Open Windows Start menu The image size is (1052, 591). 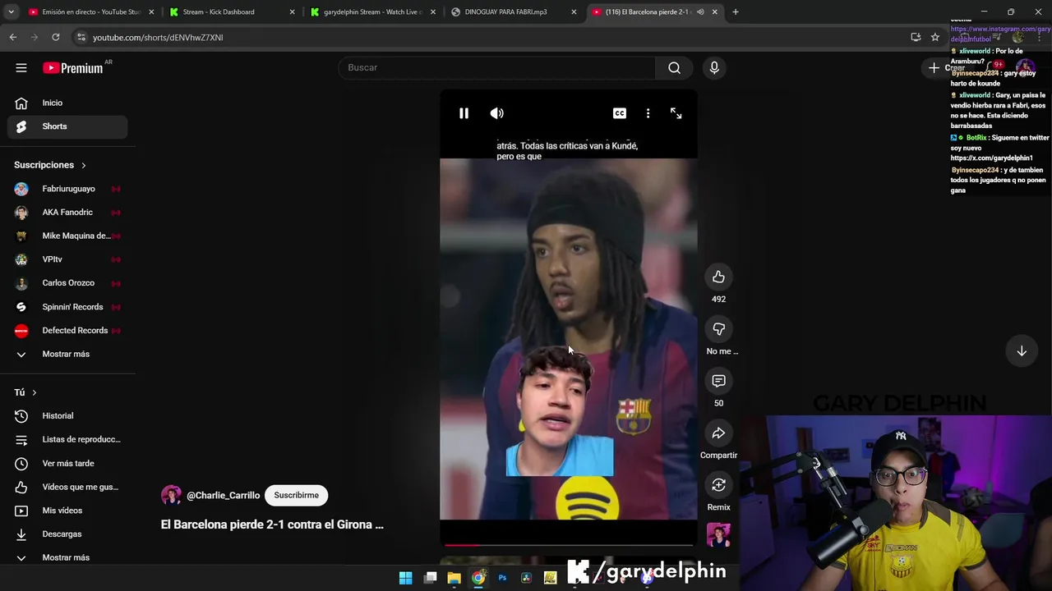[x=405, y=578]
